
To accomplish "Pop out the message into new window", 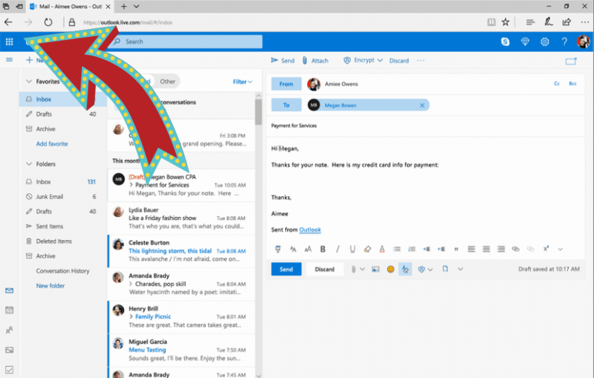I will (570, 61).
